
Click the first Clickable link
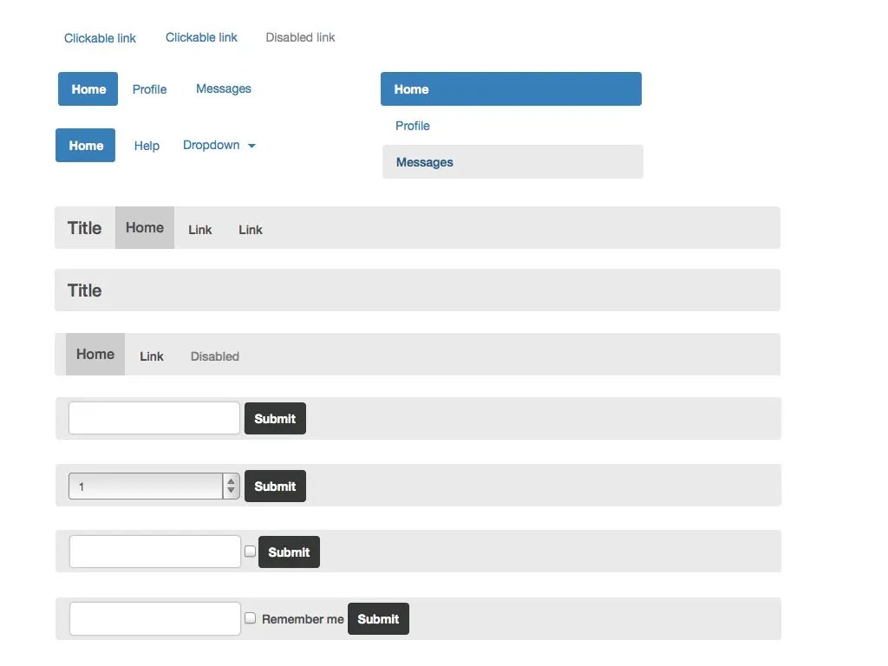(x=99, y=38)
